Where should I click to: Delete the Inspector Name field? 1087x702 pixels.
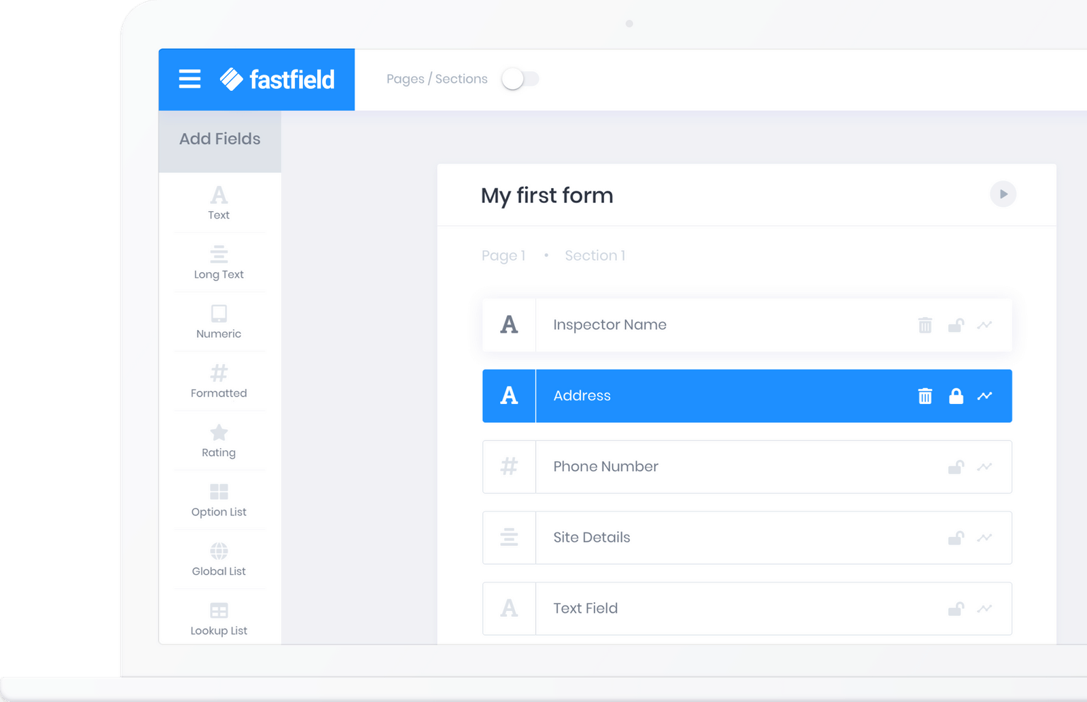coord(925,325)
